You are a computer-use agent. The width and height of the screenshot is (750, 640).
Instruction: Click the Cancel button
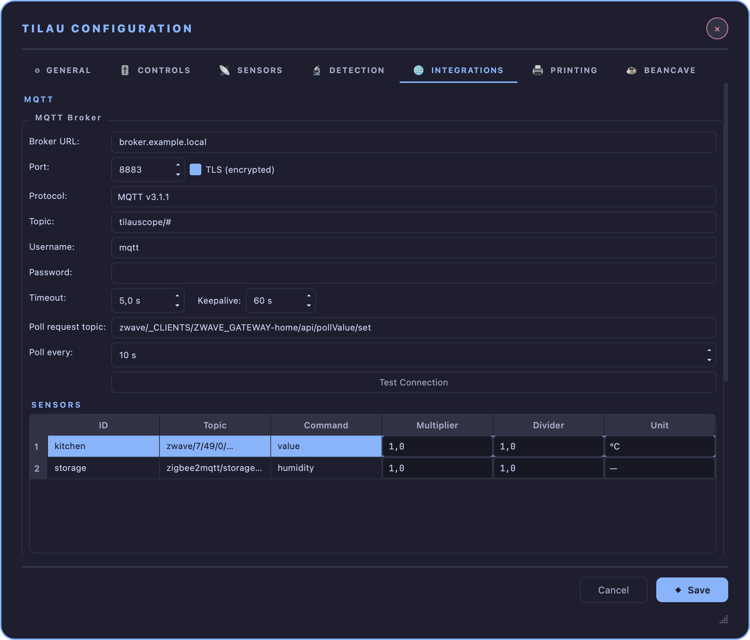(613, 590)
